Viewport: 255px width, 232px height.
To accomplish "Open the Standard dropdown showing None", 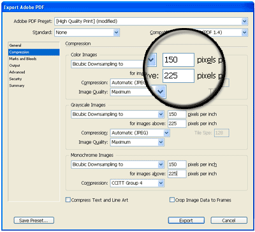I will click(x=87, y=33).
